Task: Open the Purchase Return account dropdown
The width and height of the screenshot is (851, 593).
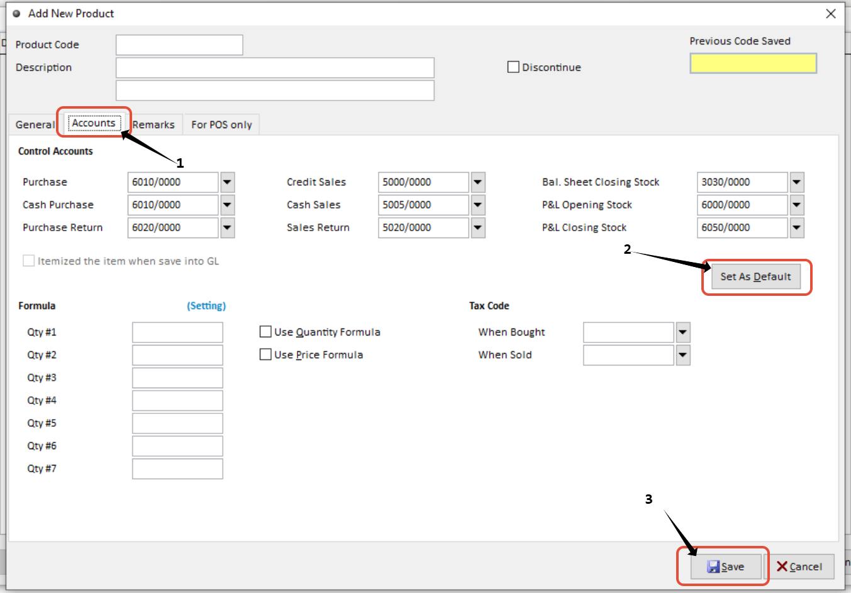Action: [x=228, y=227]
